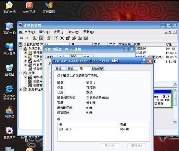Open the 回收站 recycle bin icon
The width and height of the screenshot is (179, 151).
tap(9, 70)
